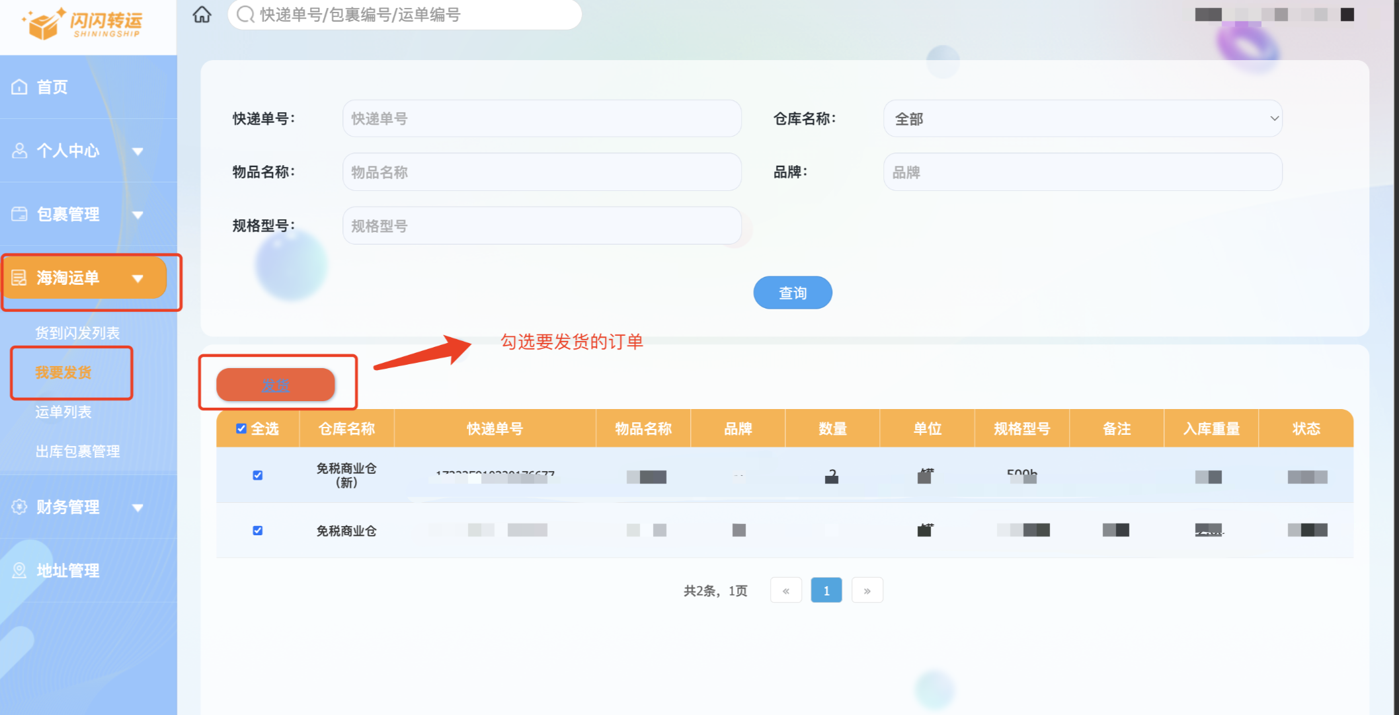Screen dimensions: 1399x715
Task: Click the 快递单号 filter input field
Action: [x=541, y=119]
